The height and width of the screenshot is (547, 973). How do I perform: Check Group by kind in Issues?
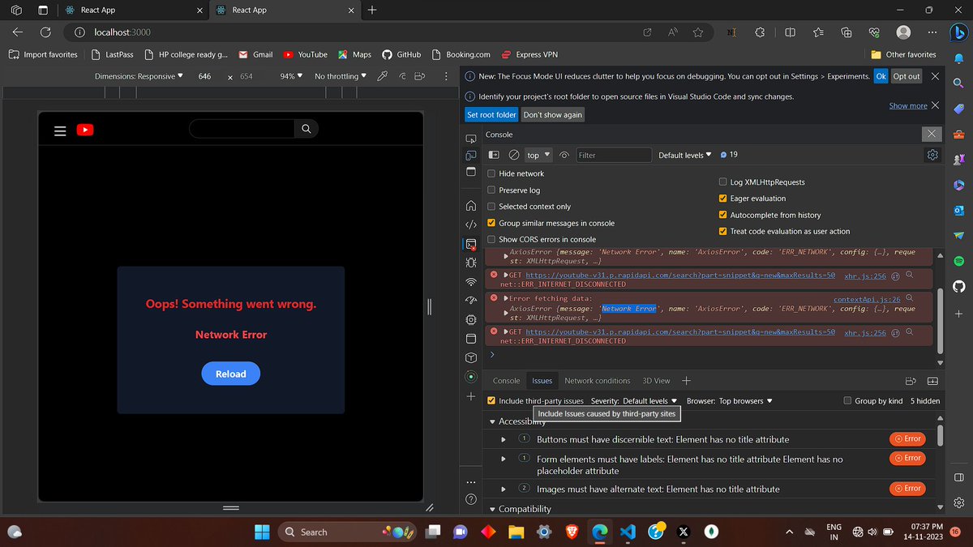click(848, 400)
